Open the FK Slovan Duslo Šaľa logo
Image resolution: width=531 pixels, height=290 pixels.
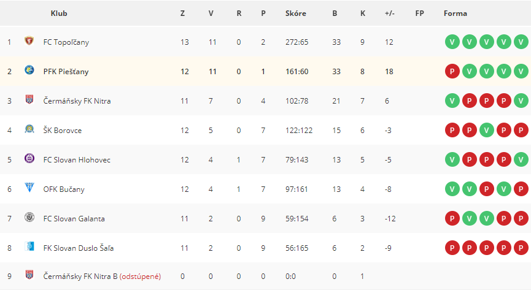click(29, 246)
